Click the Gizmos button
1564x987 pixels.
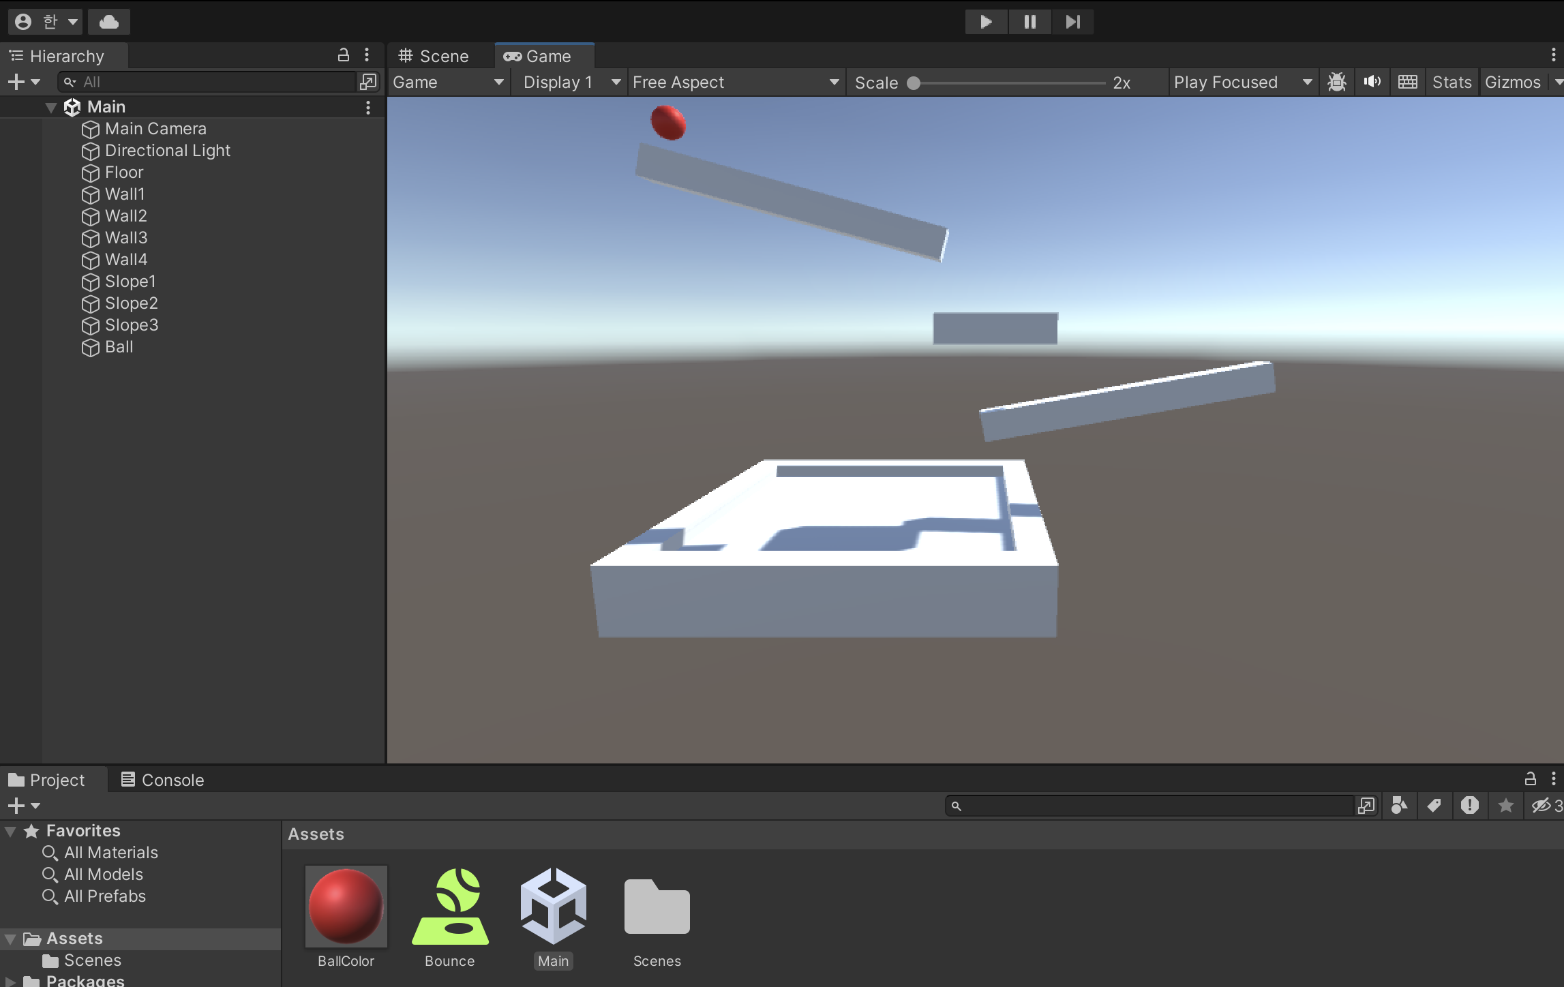(1512, 82)
